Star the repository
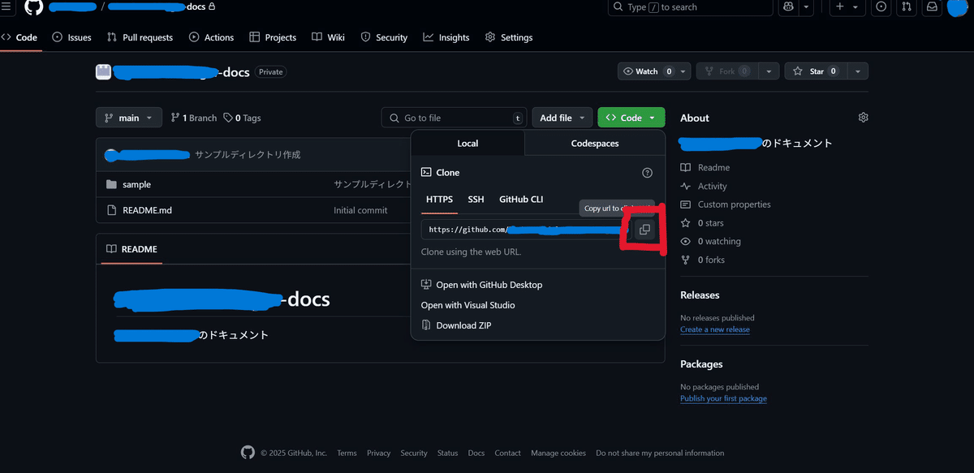Screen dimensions: 974x473 pyautogui.click(x=816, y=71)
